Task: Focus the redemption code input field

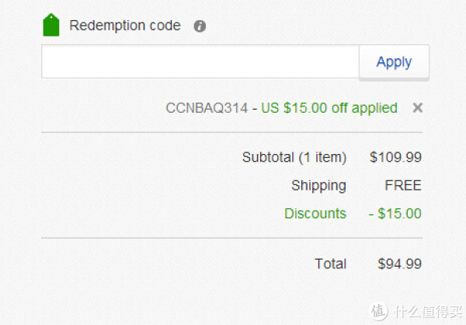Action: pos(200,61)
